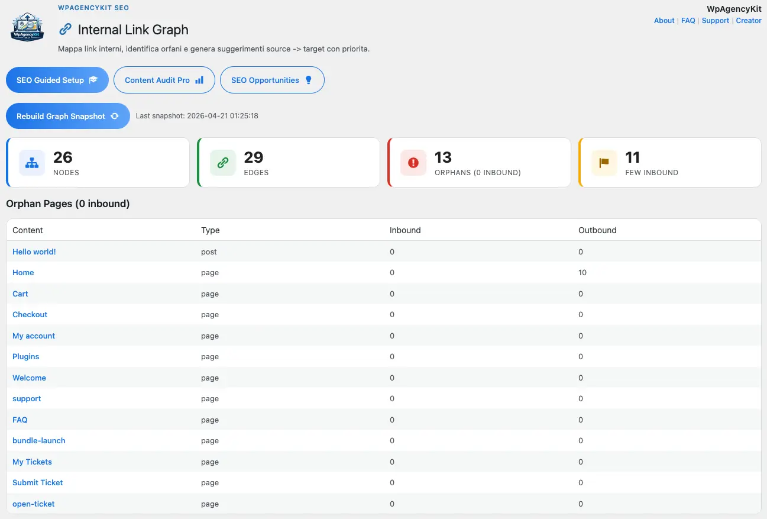Open the Welcome page link

(x=29, y=378)
